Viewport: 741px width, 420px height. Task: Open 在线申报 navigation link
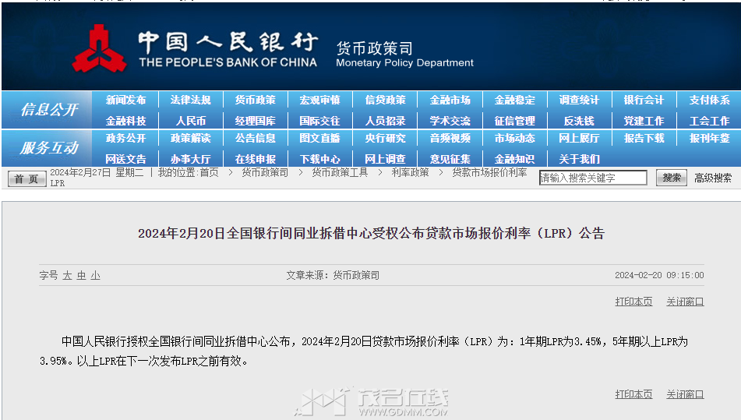click(256, 159)
